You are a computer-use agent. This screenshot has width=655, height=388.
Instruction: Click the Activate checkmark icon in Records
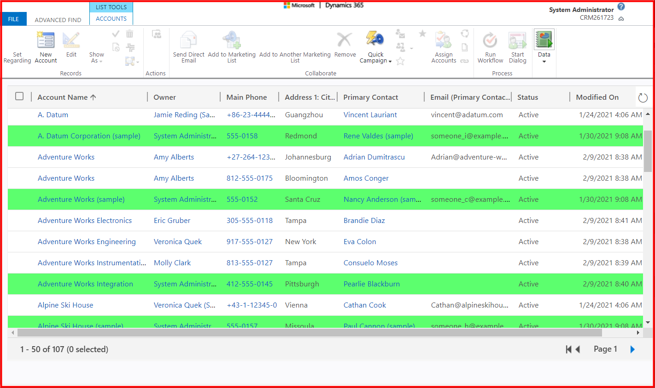pyautogui.click(x=116, y=34)
